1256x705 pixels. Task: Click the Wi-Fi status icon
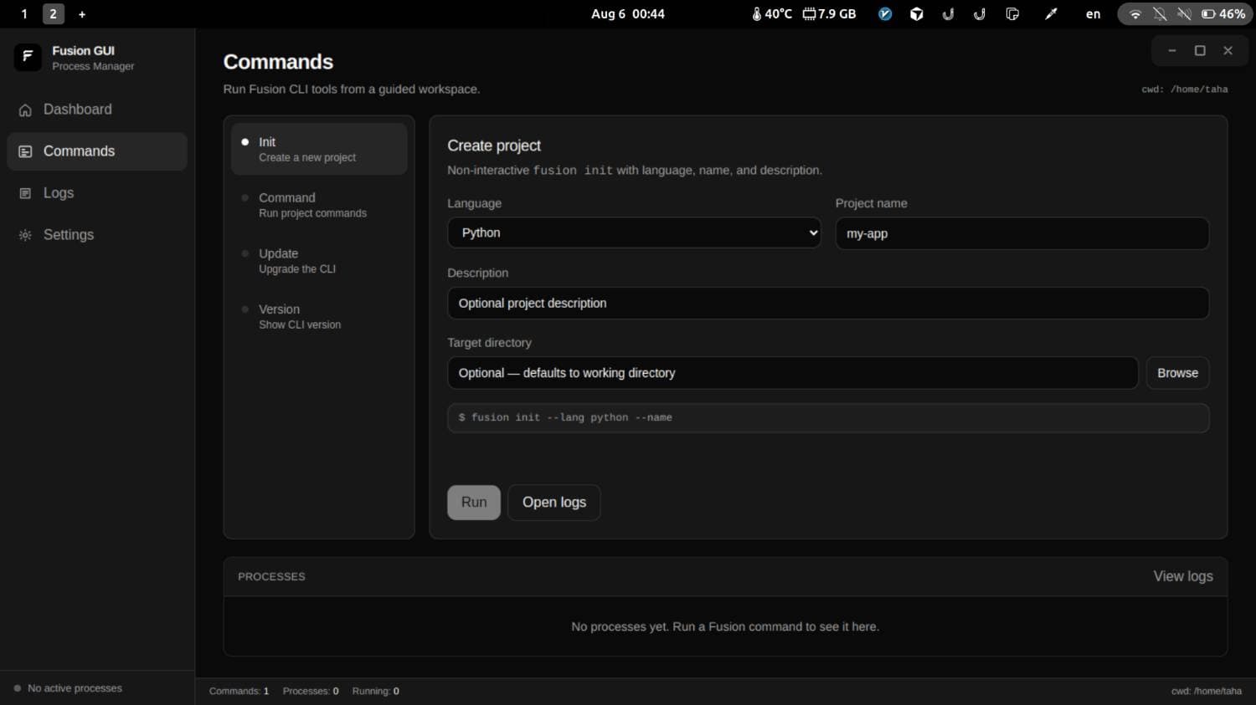click(x=1135, y=14)
